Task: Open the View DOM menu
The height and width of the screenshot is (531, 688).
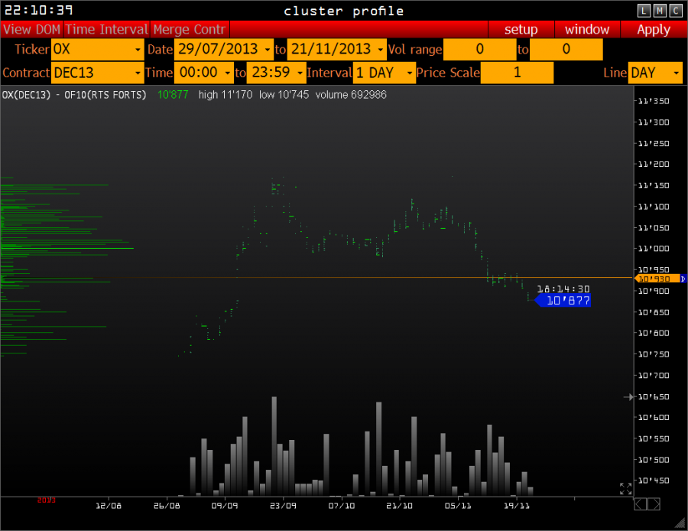Action: pos(31,30)
